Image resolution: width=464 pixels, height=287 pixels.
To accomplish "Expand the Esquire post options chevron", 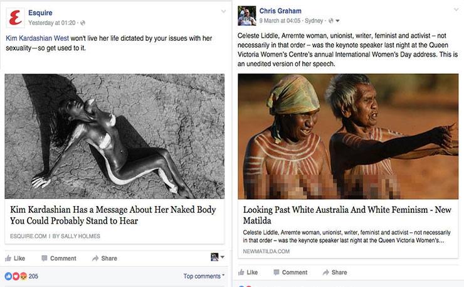I will [223, 11].
